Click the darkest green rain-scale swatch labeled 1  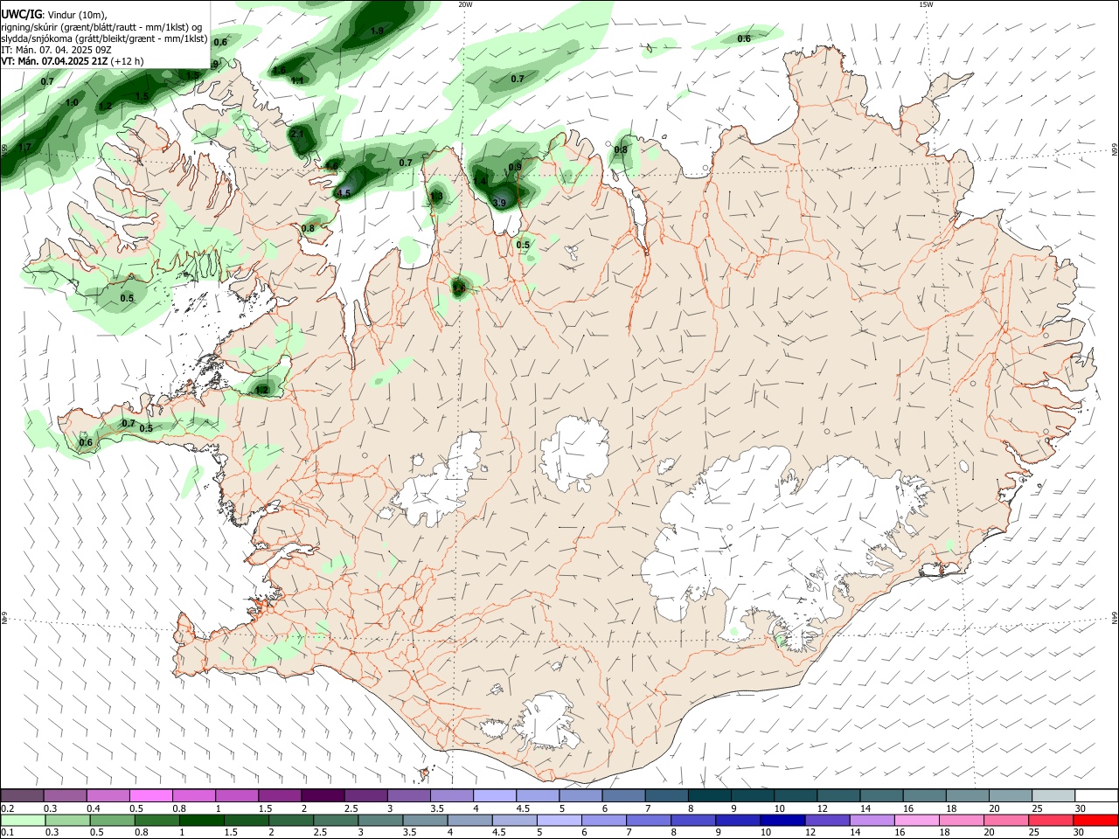(202, 821)
